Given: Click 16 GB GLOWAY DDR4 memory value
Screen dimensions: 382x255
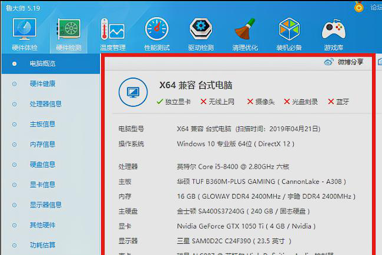Looking at the screenshot, I should tap(266, 196).
